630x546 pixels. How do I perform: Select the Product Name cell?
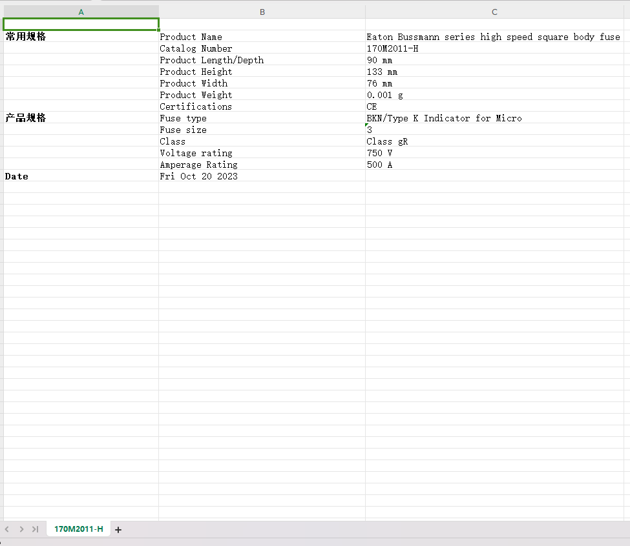coord(262,37)
